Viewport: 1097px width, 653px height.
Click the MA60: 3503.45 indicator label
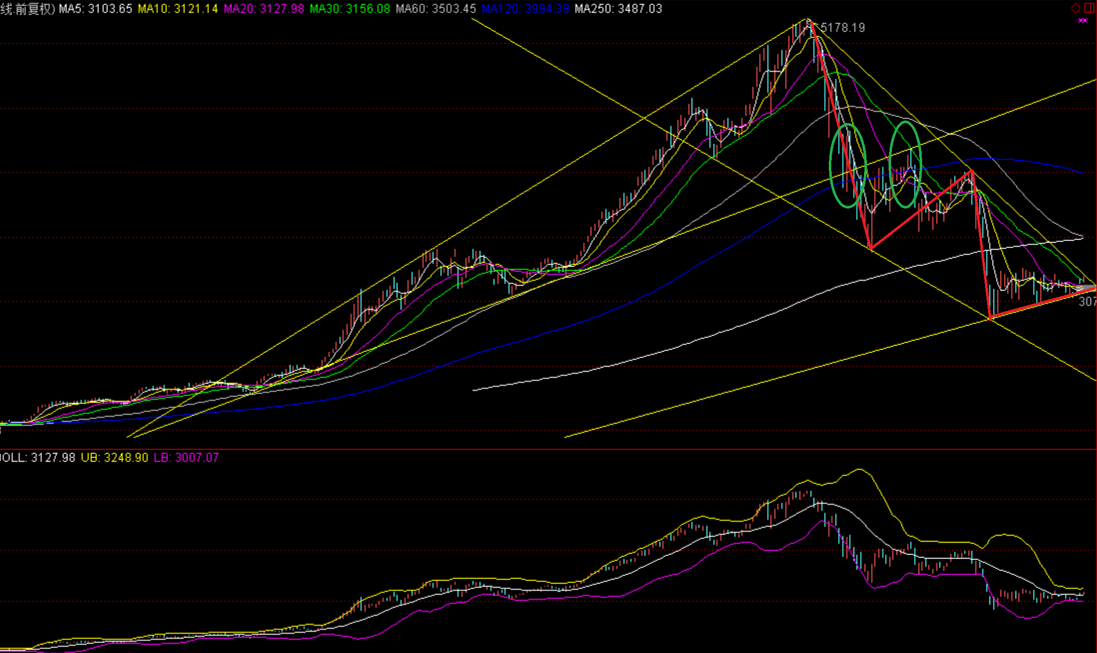tap(435, 9)
